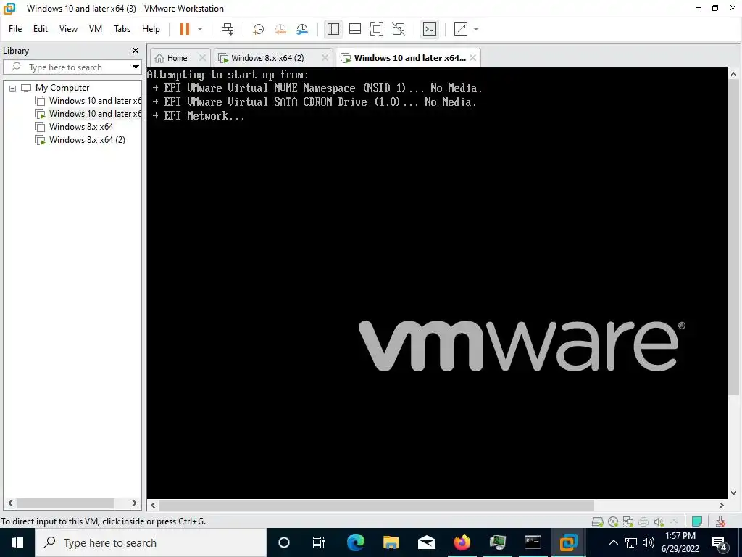Open the Windows Start menu
Image resolution: width=742 pixels, height=557 pixels.
17,542
